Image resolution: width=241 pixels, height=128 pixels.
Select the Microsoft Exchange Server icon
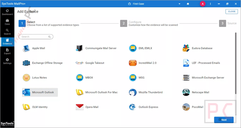tap(186, 78)
